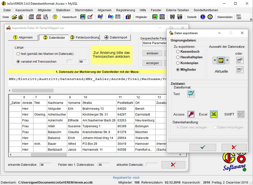Cancel export with the red X button

pos(234,147)
